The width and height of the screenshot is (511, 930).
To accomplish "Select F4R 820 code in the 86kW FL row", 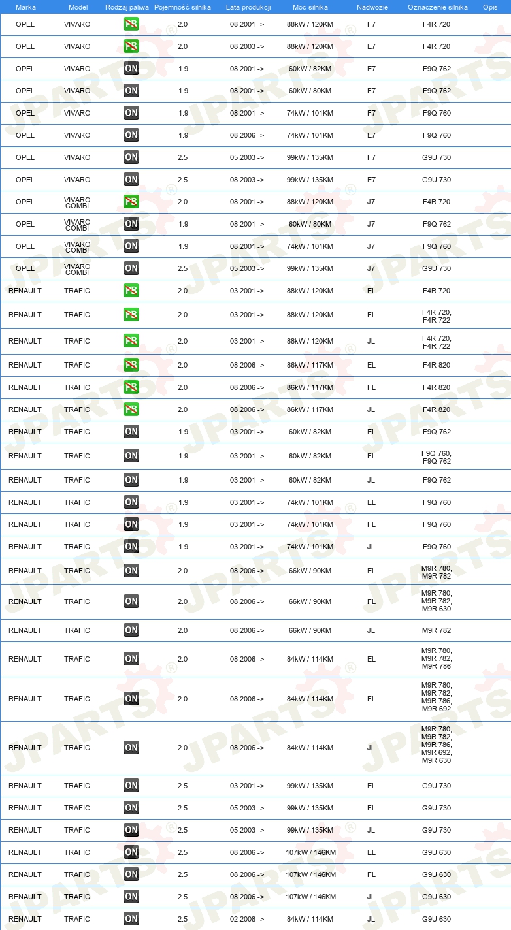I will click(x=437, y=387).
